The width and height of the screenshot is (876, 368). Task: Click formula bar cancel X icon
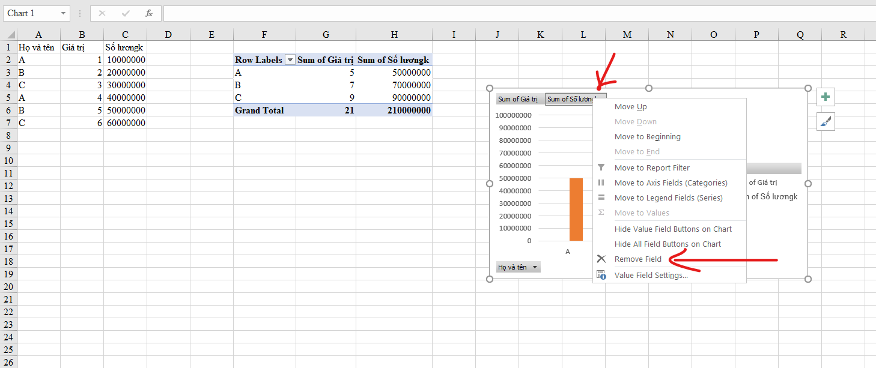tap(102, 13)
